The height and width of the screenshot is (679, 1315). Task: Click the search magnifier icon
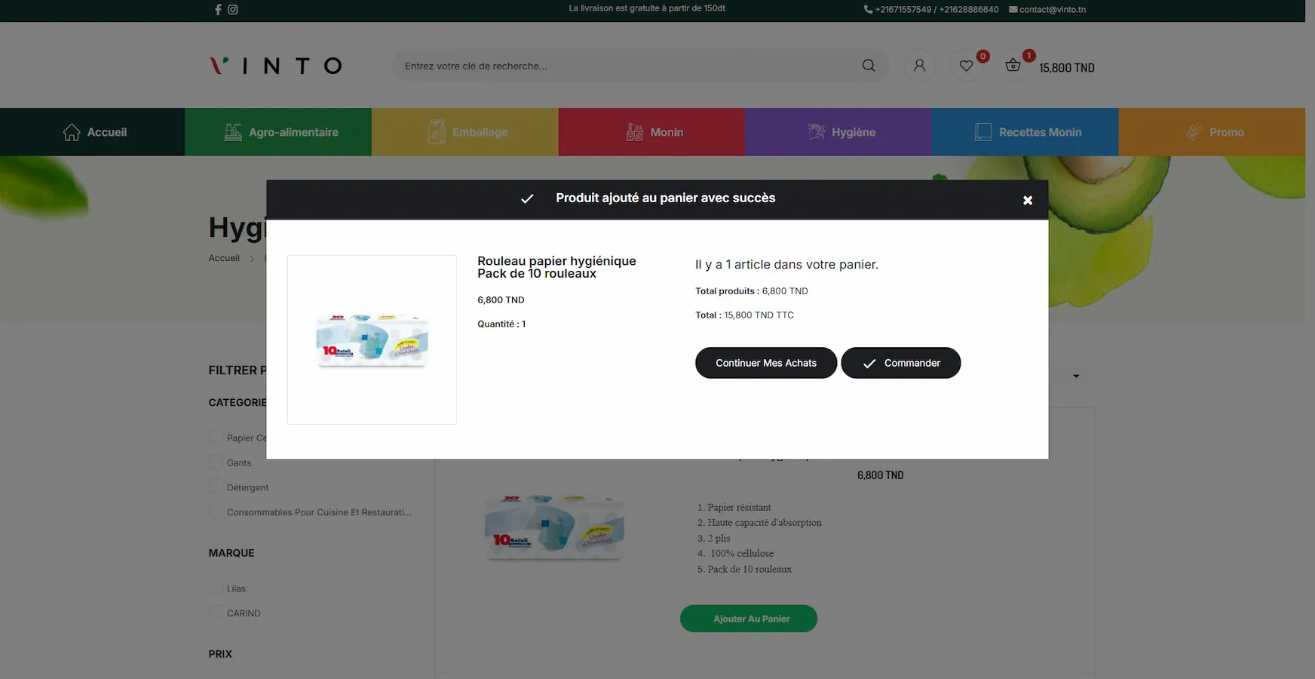pos(869,66)
